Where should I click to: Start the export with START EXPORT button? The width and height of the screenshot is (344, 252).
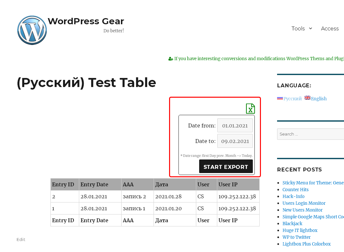(x=226, y=167)
